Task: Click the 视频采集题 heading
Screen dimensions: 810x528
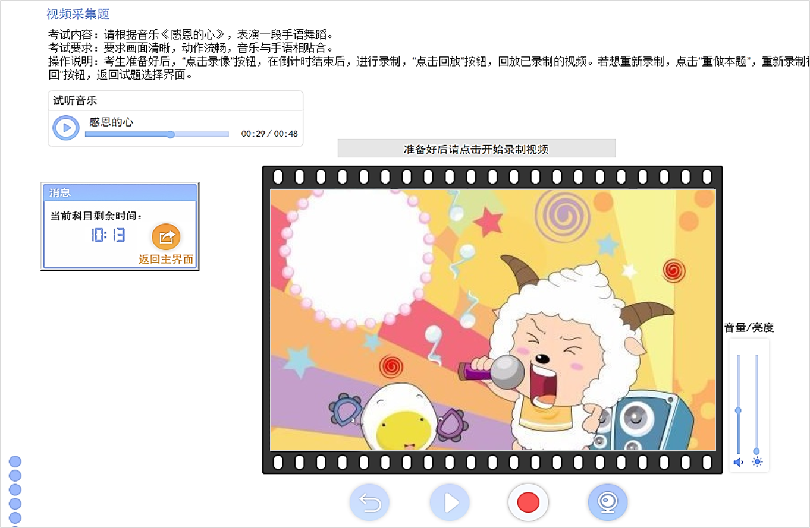Action: [x=78, y=14]
